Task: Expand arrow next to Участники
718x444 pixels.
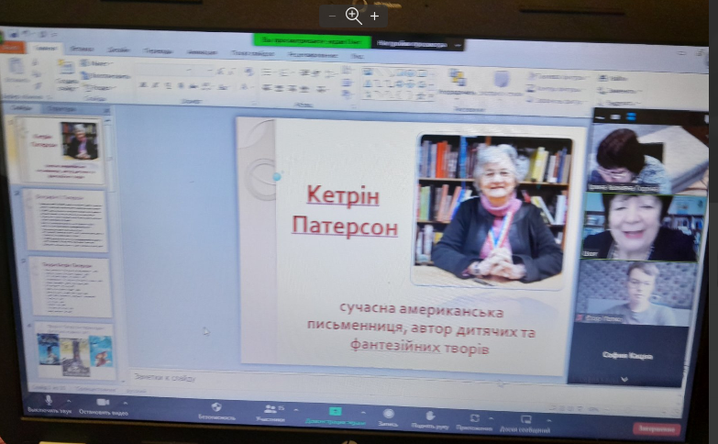Action: pyautogui.click(x=296, y=409)
